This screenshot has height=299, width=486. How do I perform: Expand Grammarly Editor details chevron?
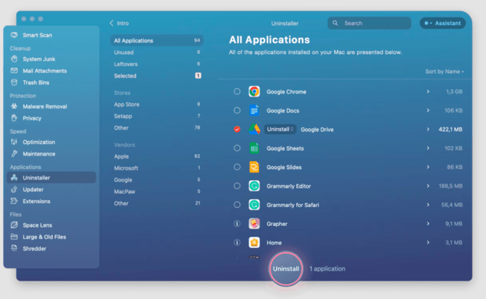coord(428,186)
